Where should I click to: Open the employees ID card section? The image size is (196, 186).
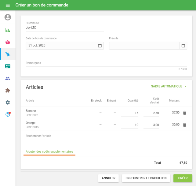[8, 66]
